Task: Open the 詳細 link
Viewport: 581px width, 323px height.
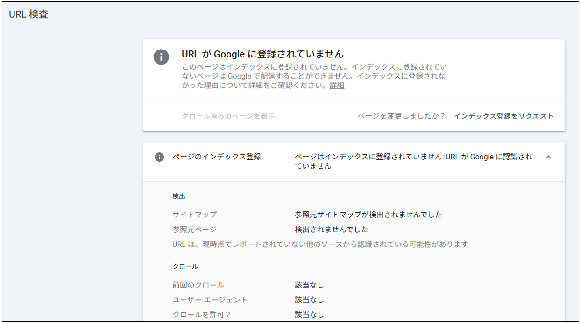Action: point(337,86)
